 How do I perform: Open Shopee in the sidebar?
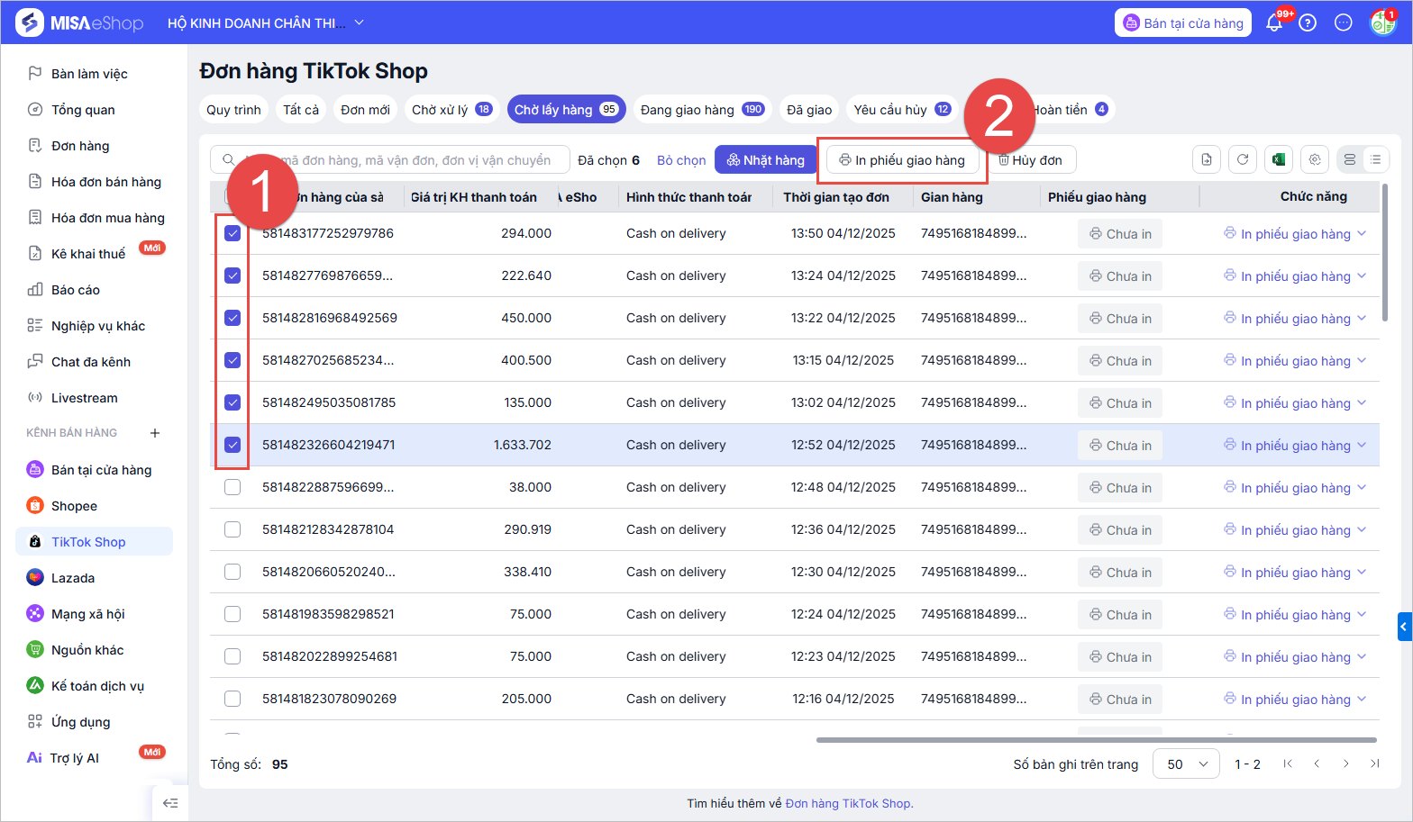pos(74,506)
